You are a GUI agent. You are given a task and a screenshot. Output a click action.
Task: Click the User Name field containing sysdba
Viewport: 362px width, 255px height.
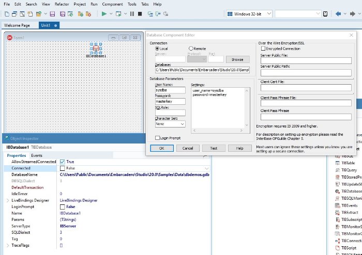pyautogui.click(x=170, y=90)
